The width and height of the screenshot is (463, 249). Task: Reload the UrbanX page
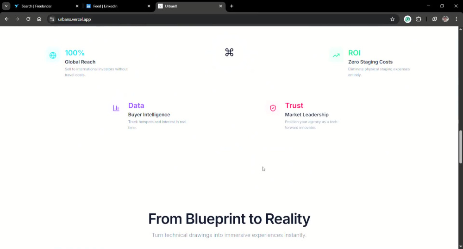click(x=28, y=19)
